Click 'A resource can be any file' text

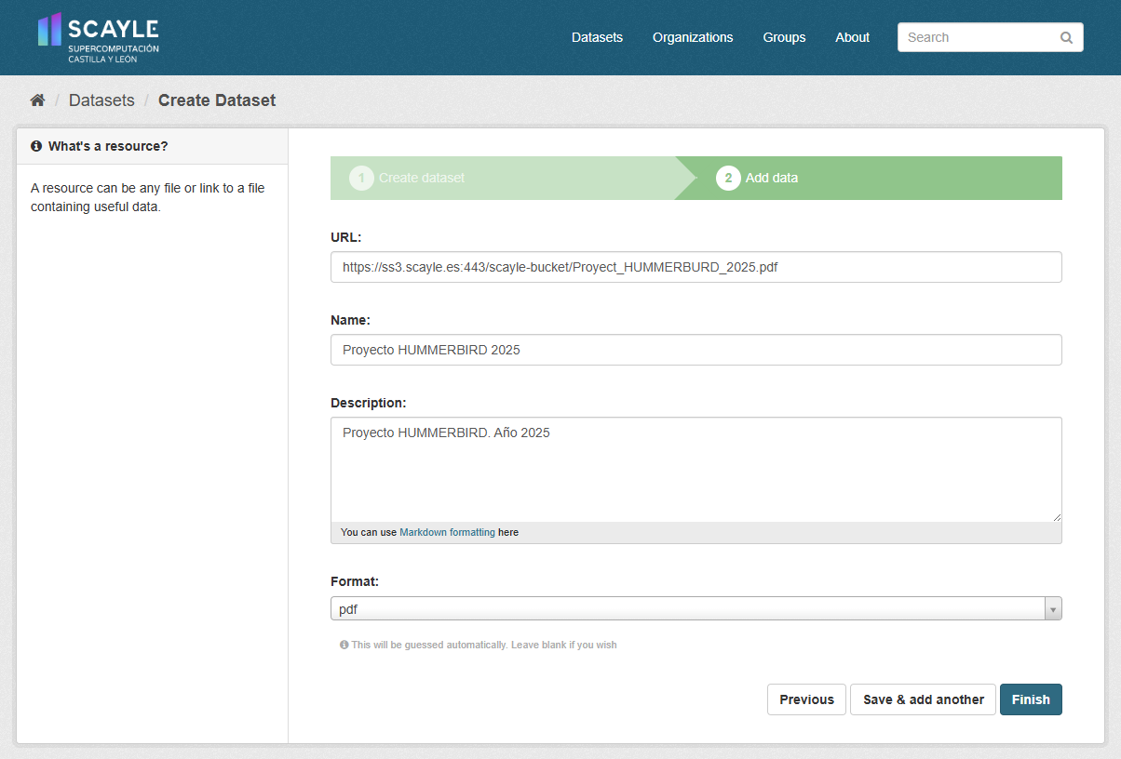pos(148,197)
